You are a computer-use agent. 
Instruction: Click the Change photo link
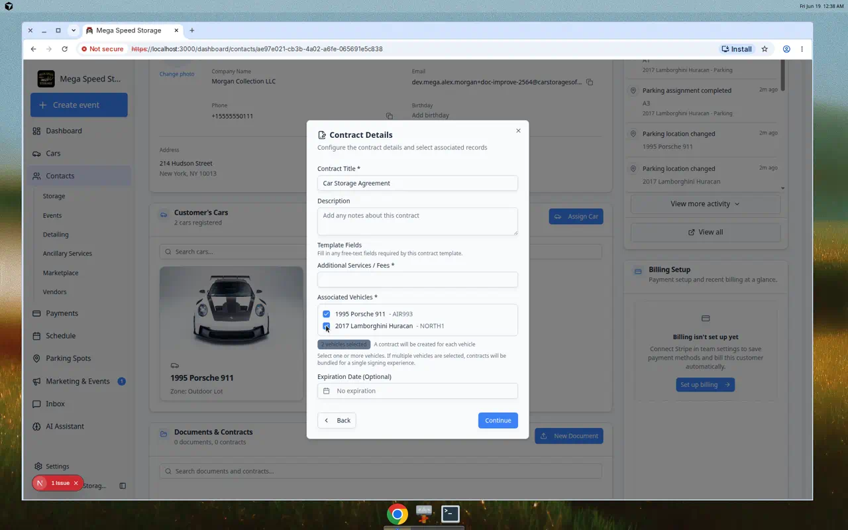tap(177, 74)
